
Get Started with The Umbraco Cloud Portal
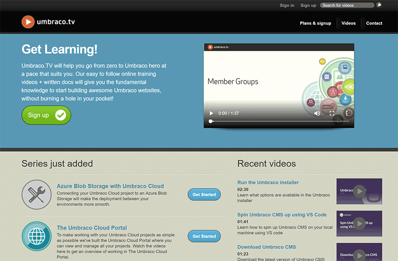[204, 236]
